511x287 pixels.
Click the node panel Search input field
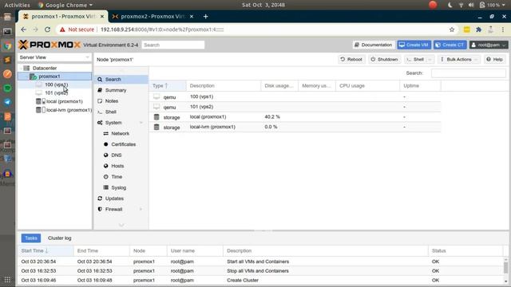click(x=469, y=73)
